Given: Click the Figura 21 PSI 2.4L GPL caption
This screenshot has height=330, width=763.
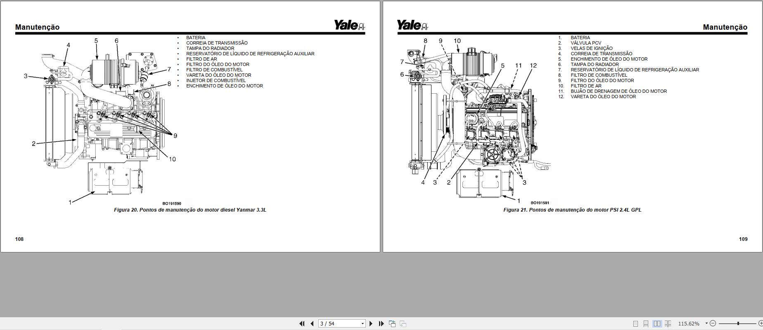Looking at the screenshot, I should [572, 210].
